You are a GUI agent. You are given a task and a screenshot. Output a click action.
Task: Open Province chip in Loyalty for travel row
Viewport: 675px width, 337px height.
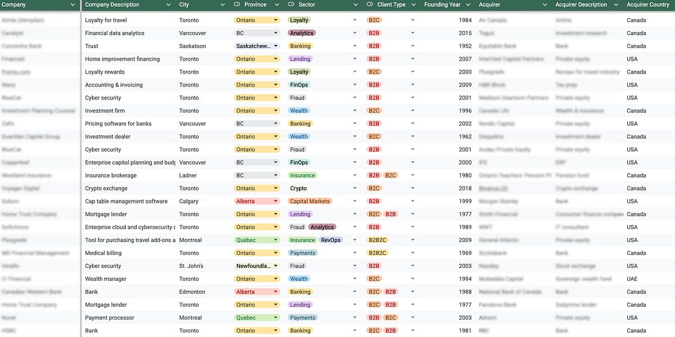[x=256, y=20]
